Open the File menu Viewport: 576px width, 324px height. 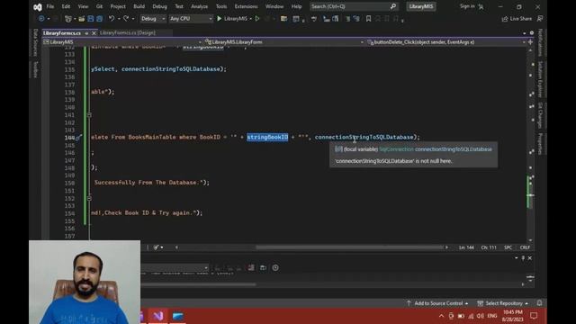pos(50,6)
